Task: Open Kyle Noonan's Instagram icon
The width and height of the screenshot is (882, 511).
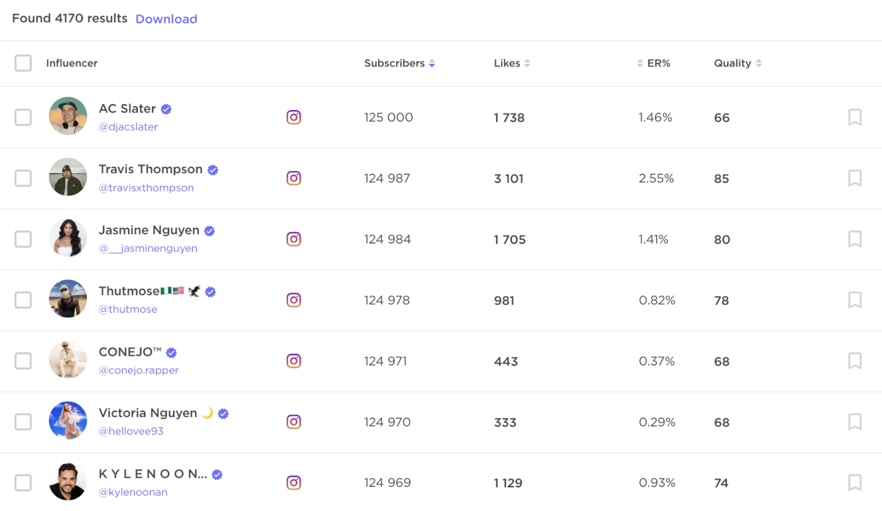Action: coord(294,483)
